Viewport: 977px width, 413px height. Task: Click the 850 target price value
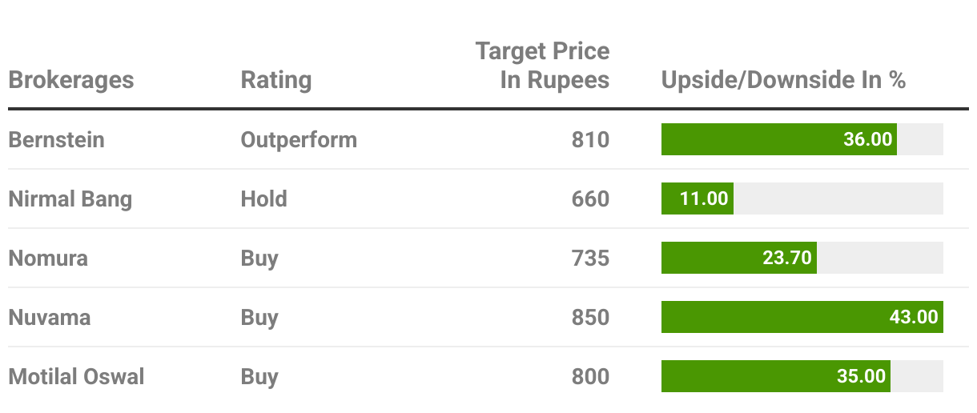590,317
